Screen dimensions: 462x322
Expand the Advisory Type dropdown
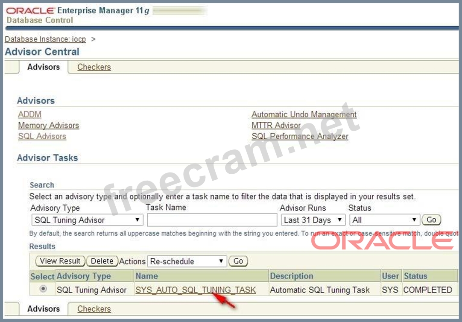click(87, 220)
